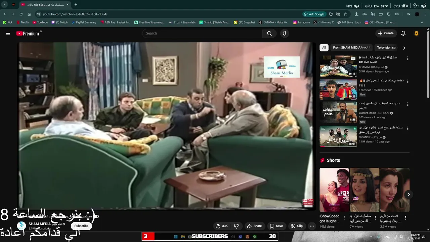
Task: Show hidden system tray icons
Action: [x=371, y=237]
